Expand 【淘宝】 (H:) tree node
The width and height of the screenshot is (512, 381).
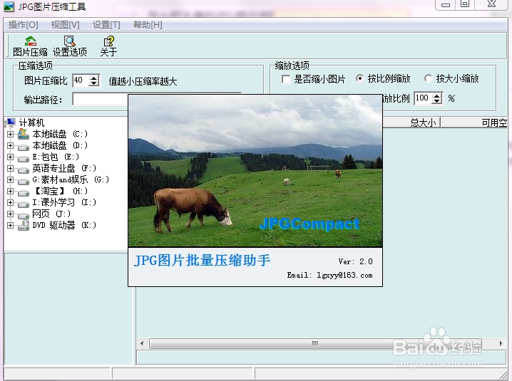[x=10, y=191]
